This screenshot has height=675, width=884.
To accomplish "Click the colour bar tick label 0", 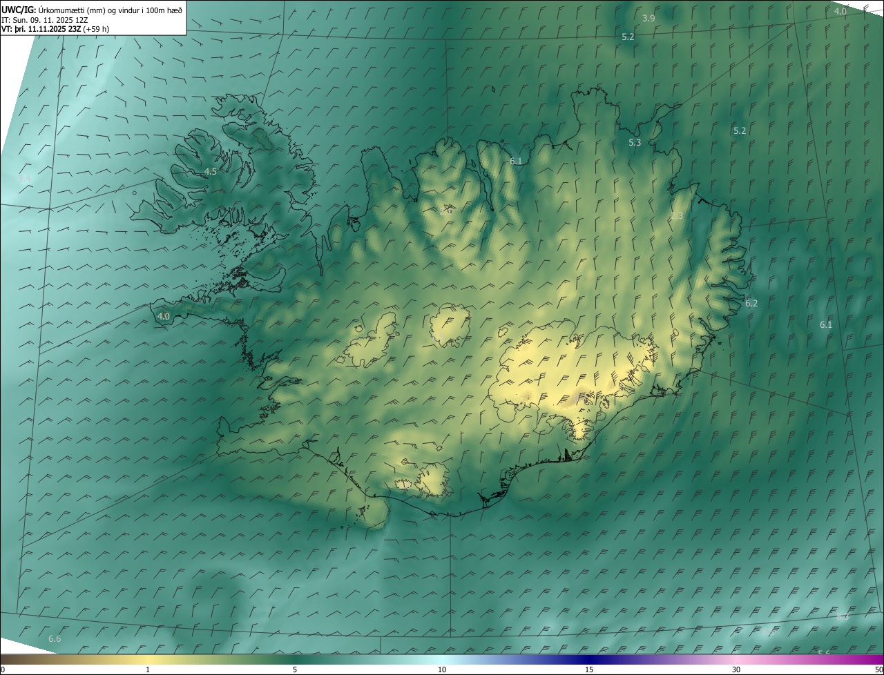I will [3, 670].
